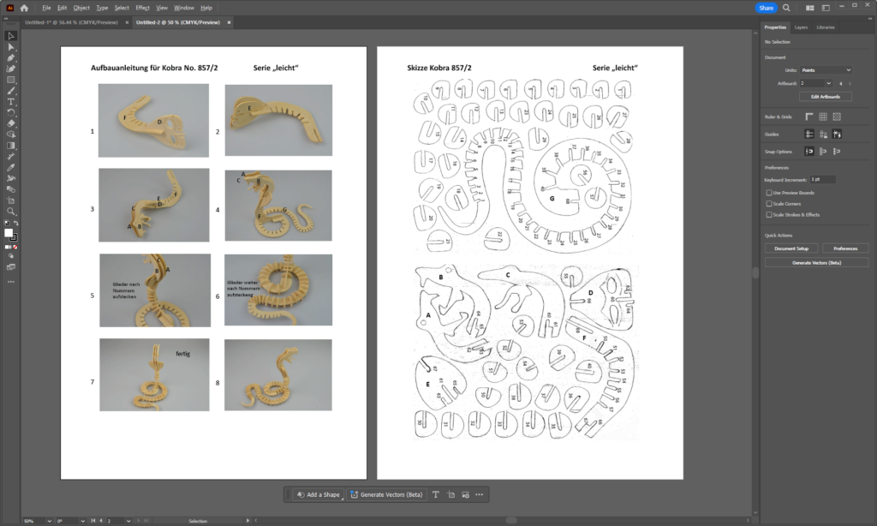Click the Keyboard Increment input field
Viewport: 877px width, 526px height.
coord(822,179)
